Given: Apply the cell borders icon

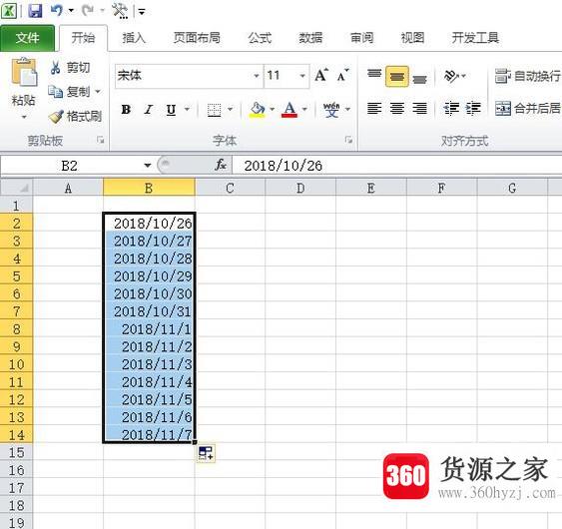Looking at the screenshot, I should [215, 110].
